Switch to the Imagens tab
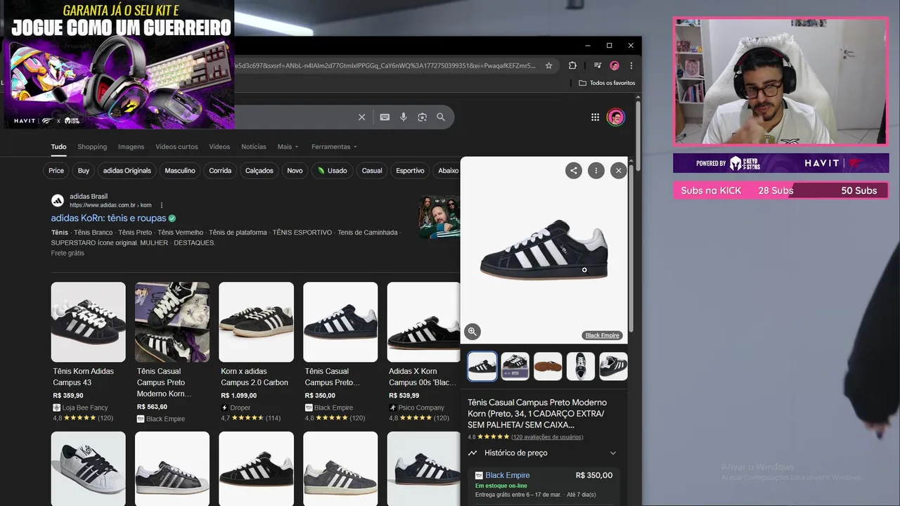The image size is (900, 506). pyautogui.click(x=131, y=147)
